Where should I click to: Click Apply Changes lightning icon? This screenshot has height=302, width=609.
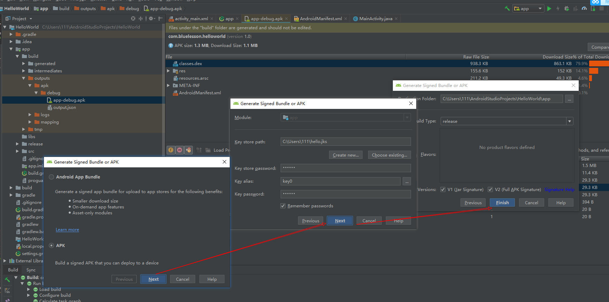(558, 8)
